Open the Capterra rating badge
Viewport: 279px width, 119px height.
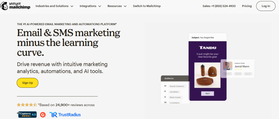pos(28,115)
